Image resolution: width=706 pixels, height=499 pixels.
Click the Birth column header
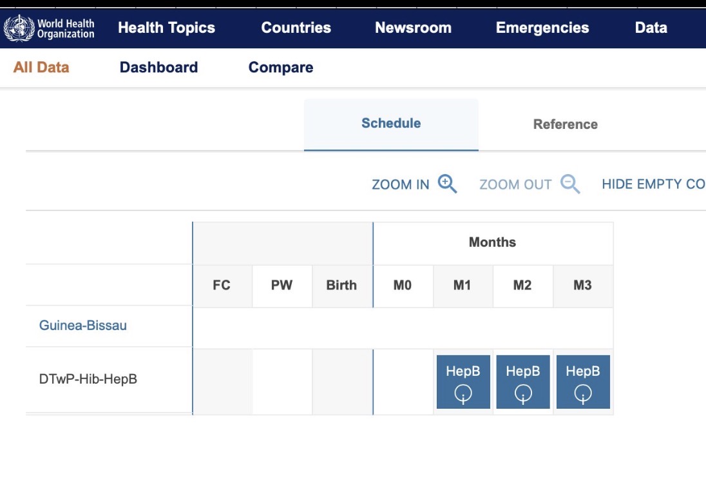(342, 286)
